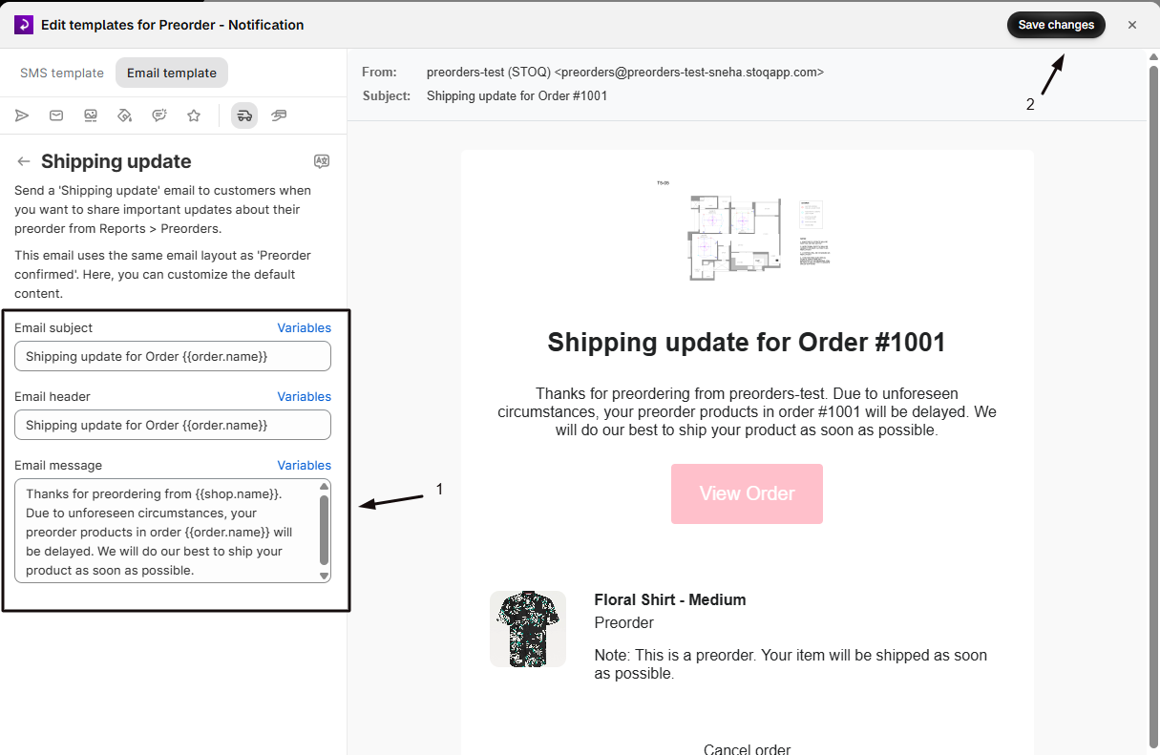Open the star section icon
Image resolution: width=1160 pixels, height=755 pixels.
(194, 115)
